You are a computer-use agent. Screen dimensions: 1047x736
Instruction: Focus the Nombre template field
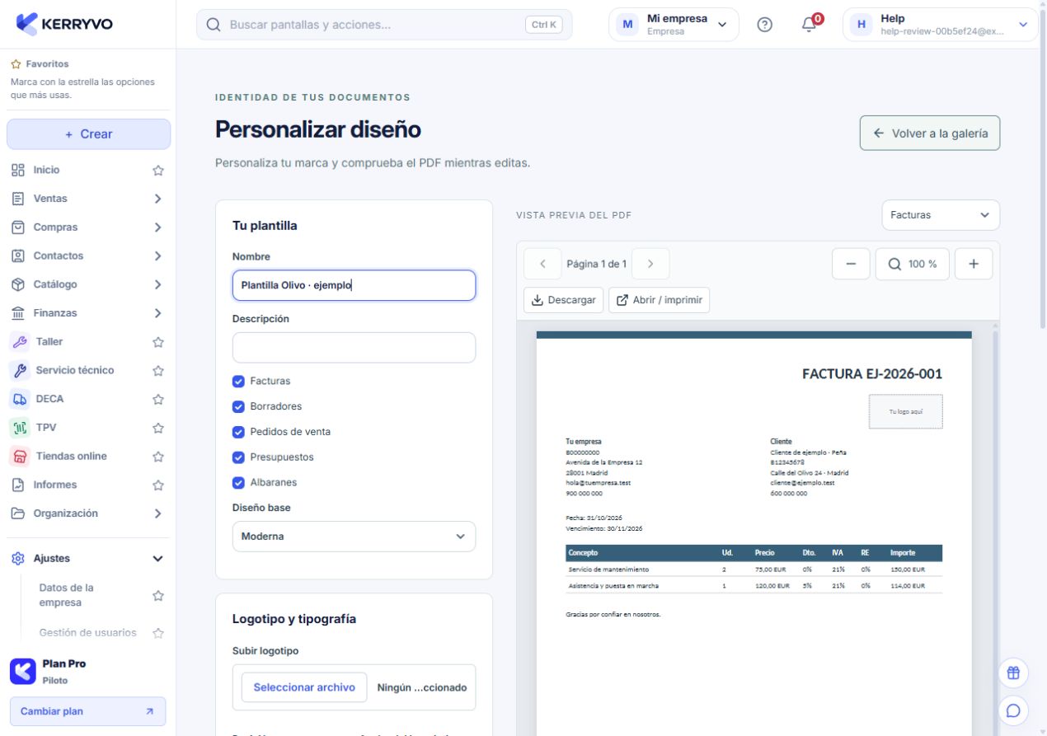354,285
